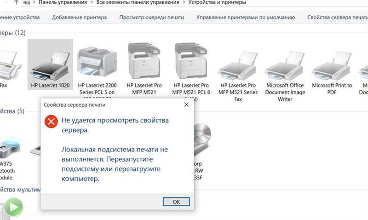Image resolution: width=368 pixels, height=220 pixels.
Task: Go to Все элементы панели управления breadcrumb
Action: point(138,2)
